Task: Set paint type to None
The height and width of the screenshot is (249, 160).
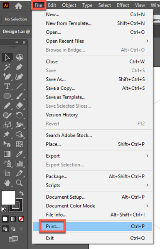Action: (x=21, y=219)
